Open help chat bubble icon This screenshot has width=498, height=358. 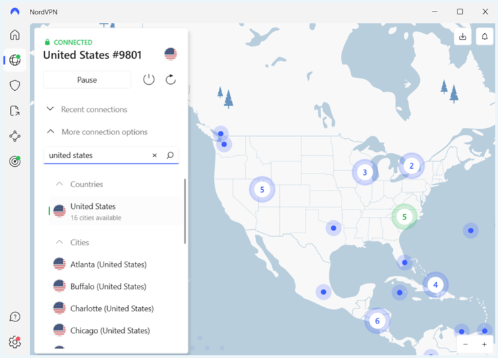pos(15,317)
